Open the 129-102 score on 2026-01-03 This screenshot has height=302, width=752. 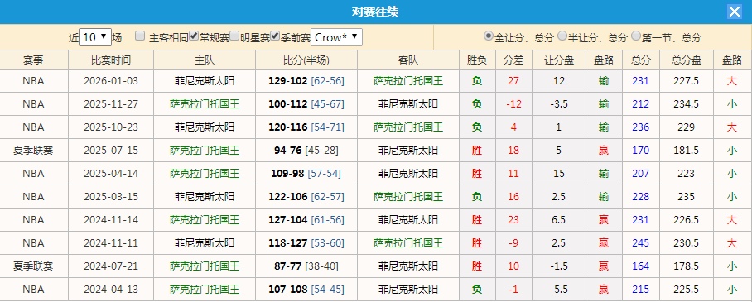(x=287, y=81)
